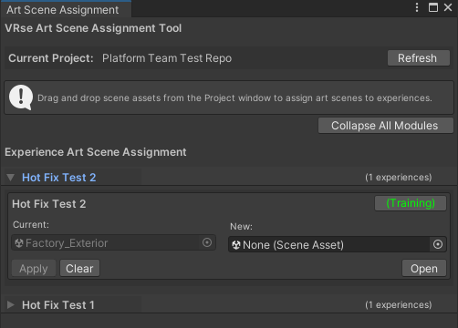Open object picker for Current Factory_Exterior field

[207, 242]
